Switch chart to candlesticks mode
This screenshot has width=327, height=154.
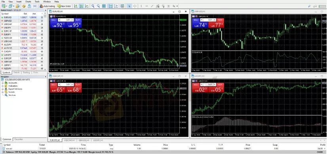coord(81,6)
